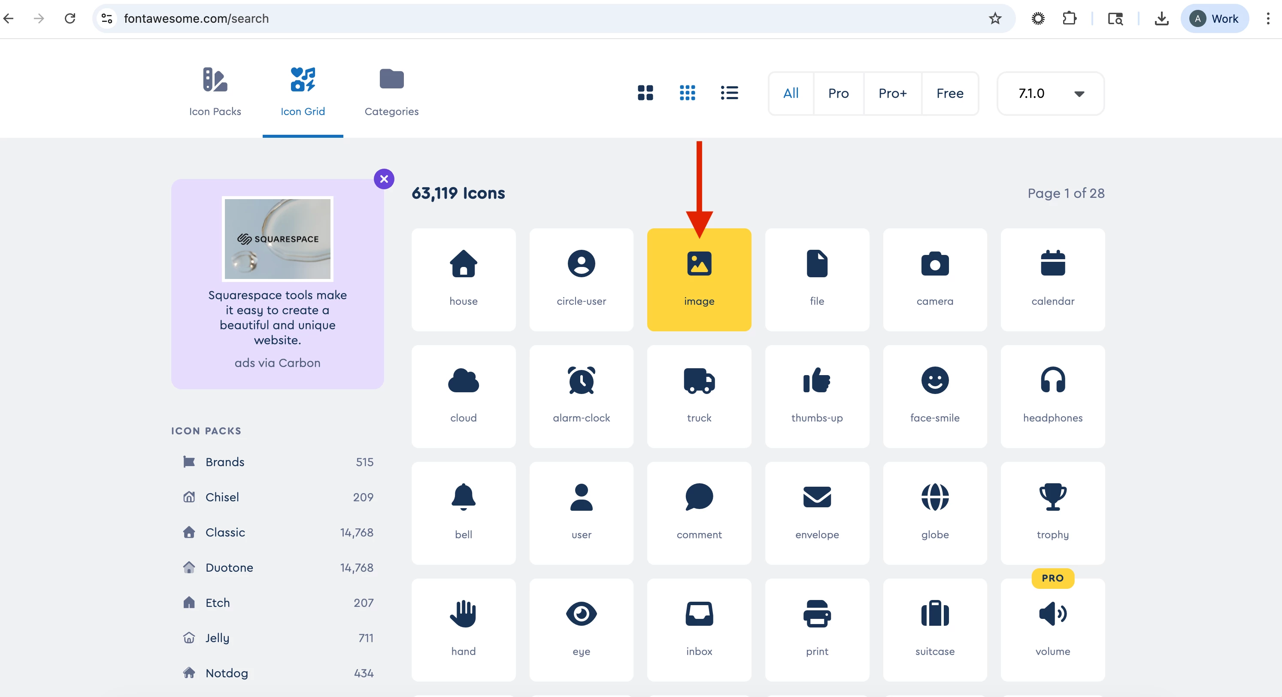Open the trophy icon tile

1052,512
